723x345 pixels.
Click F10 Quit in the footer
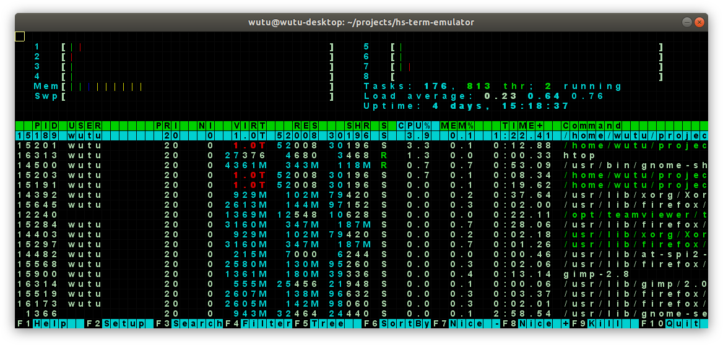point(674,323)
